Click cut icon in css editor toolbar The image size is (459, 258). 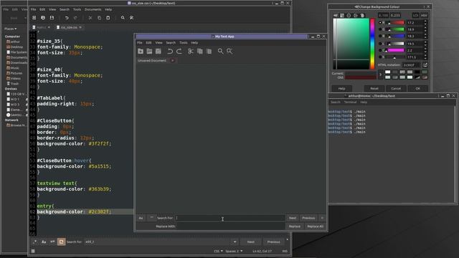[90, 18]
